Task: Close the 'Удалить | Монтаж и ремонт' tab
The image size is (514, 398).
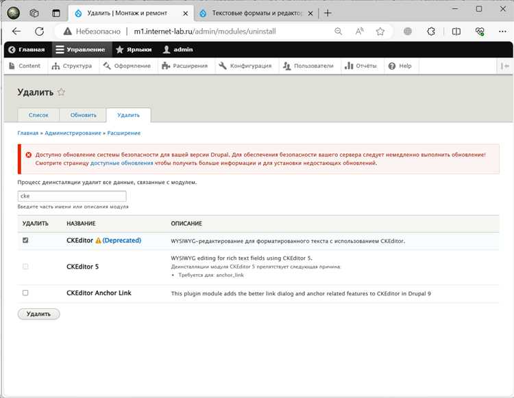Action: click(185, 14)
